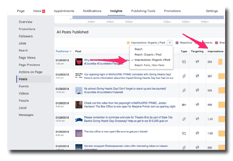Image resolution: width=233 pixels, height=161 pixels.
Task: Open the Promotions top tab
Action: (172, 11)
